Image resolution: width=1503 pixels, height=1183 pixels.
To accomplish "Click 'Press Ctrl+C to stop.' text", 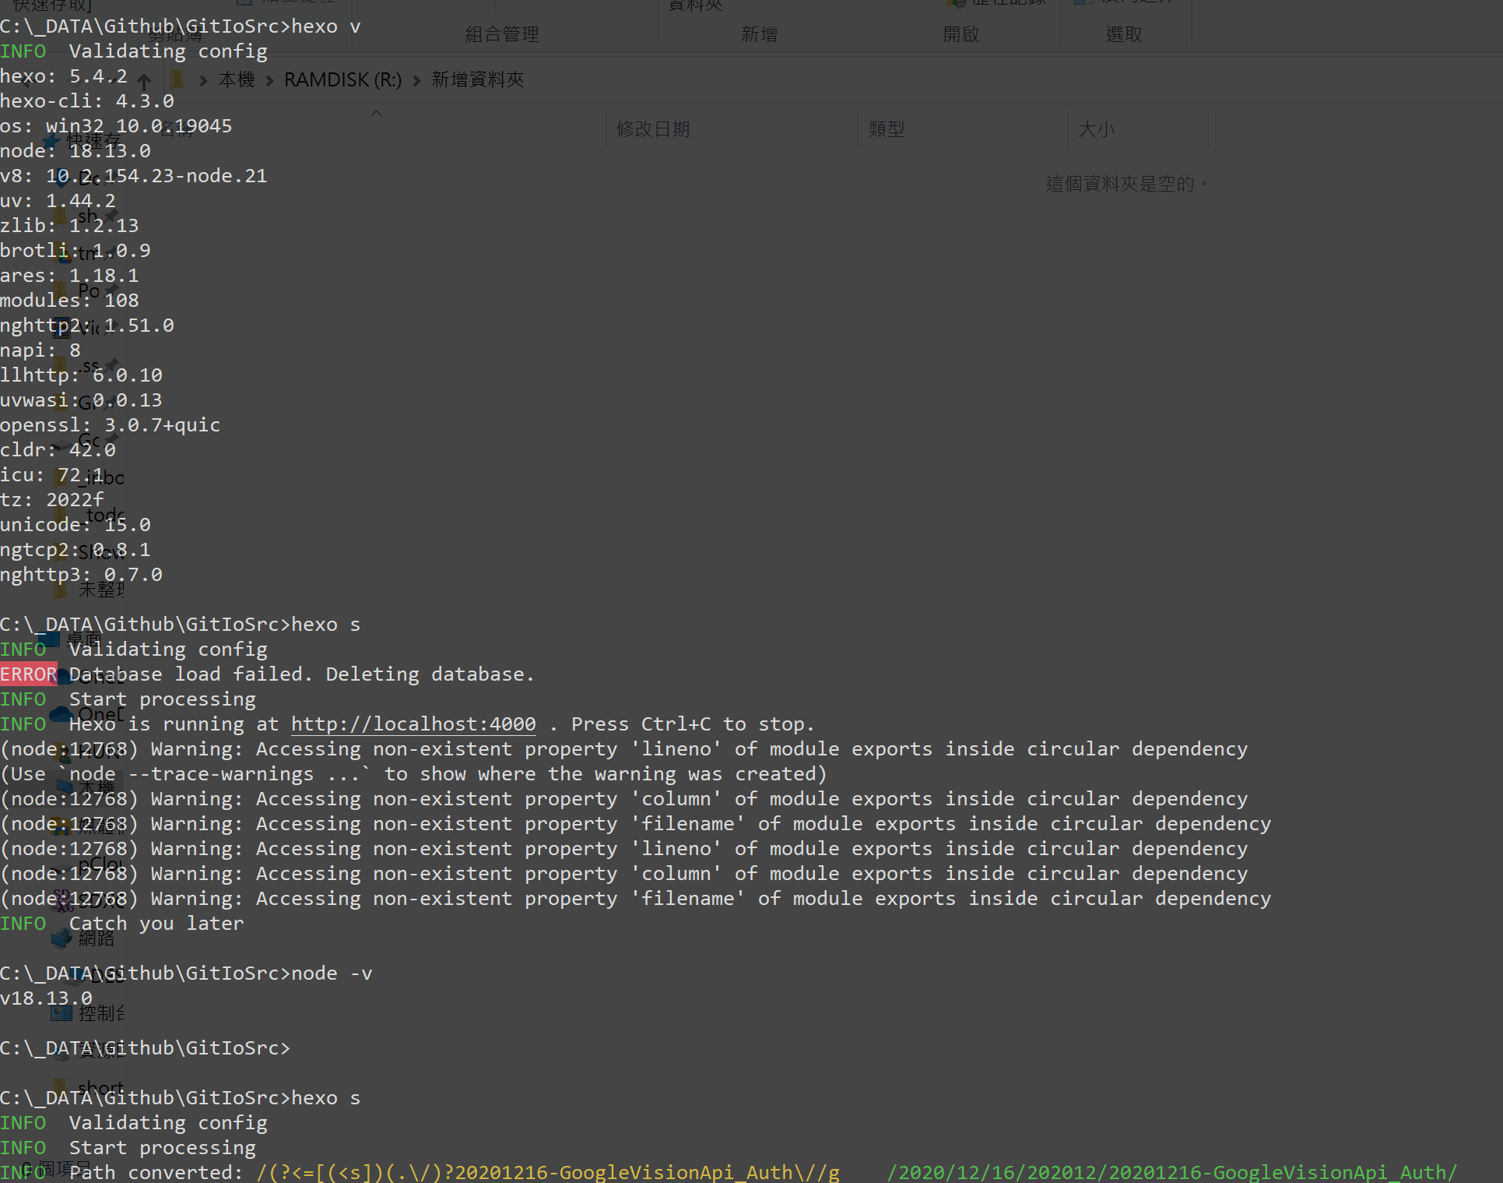I will click(x=693, y=724).
